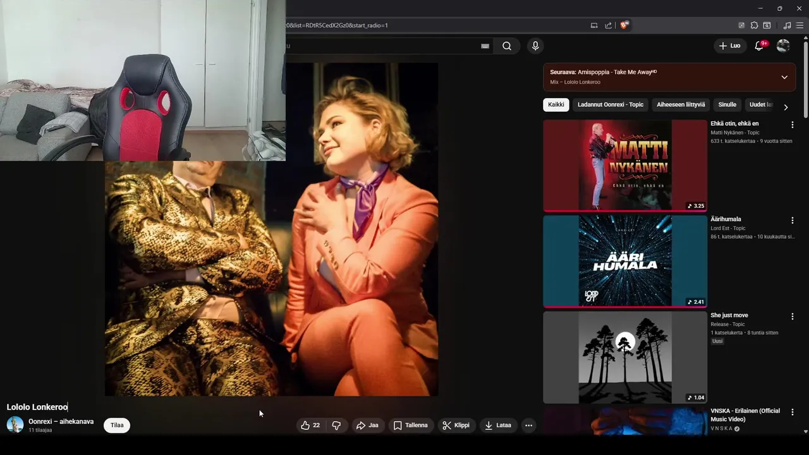The height and width of the screenshot is (455, 809).
Task: Expand the Seuraava mix playlist panel
Action: point(784,77)
